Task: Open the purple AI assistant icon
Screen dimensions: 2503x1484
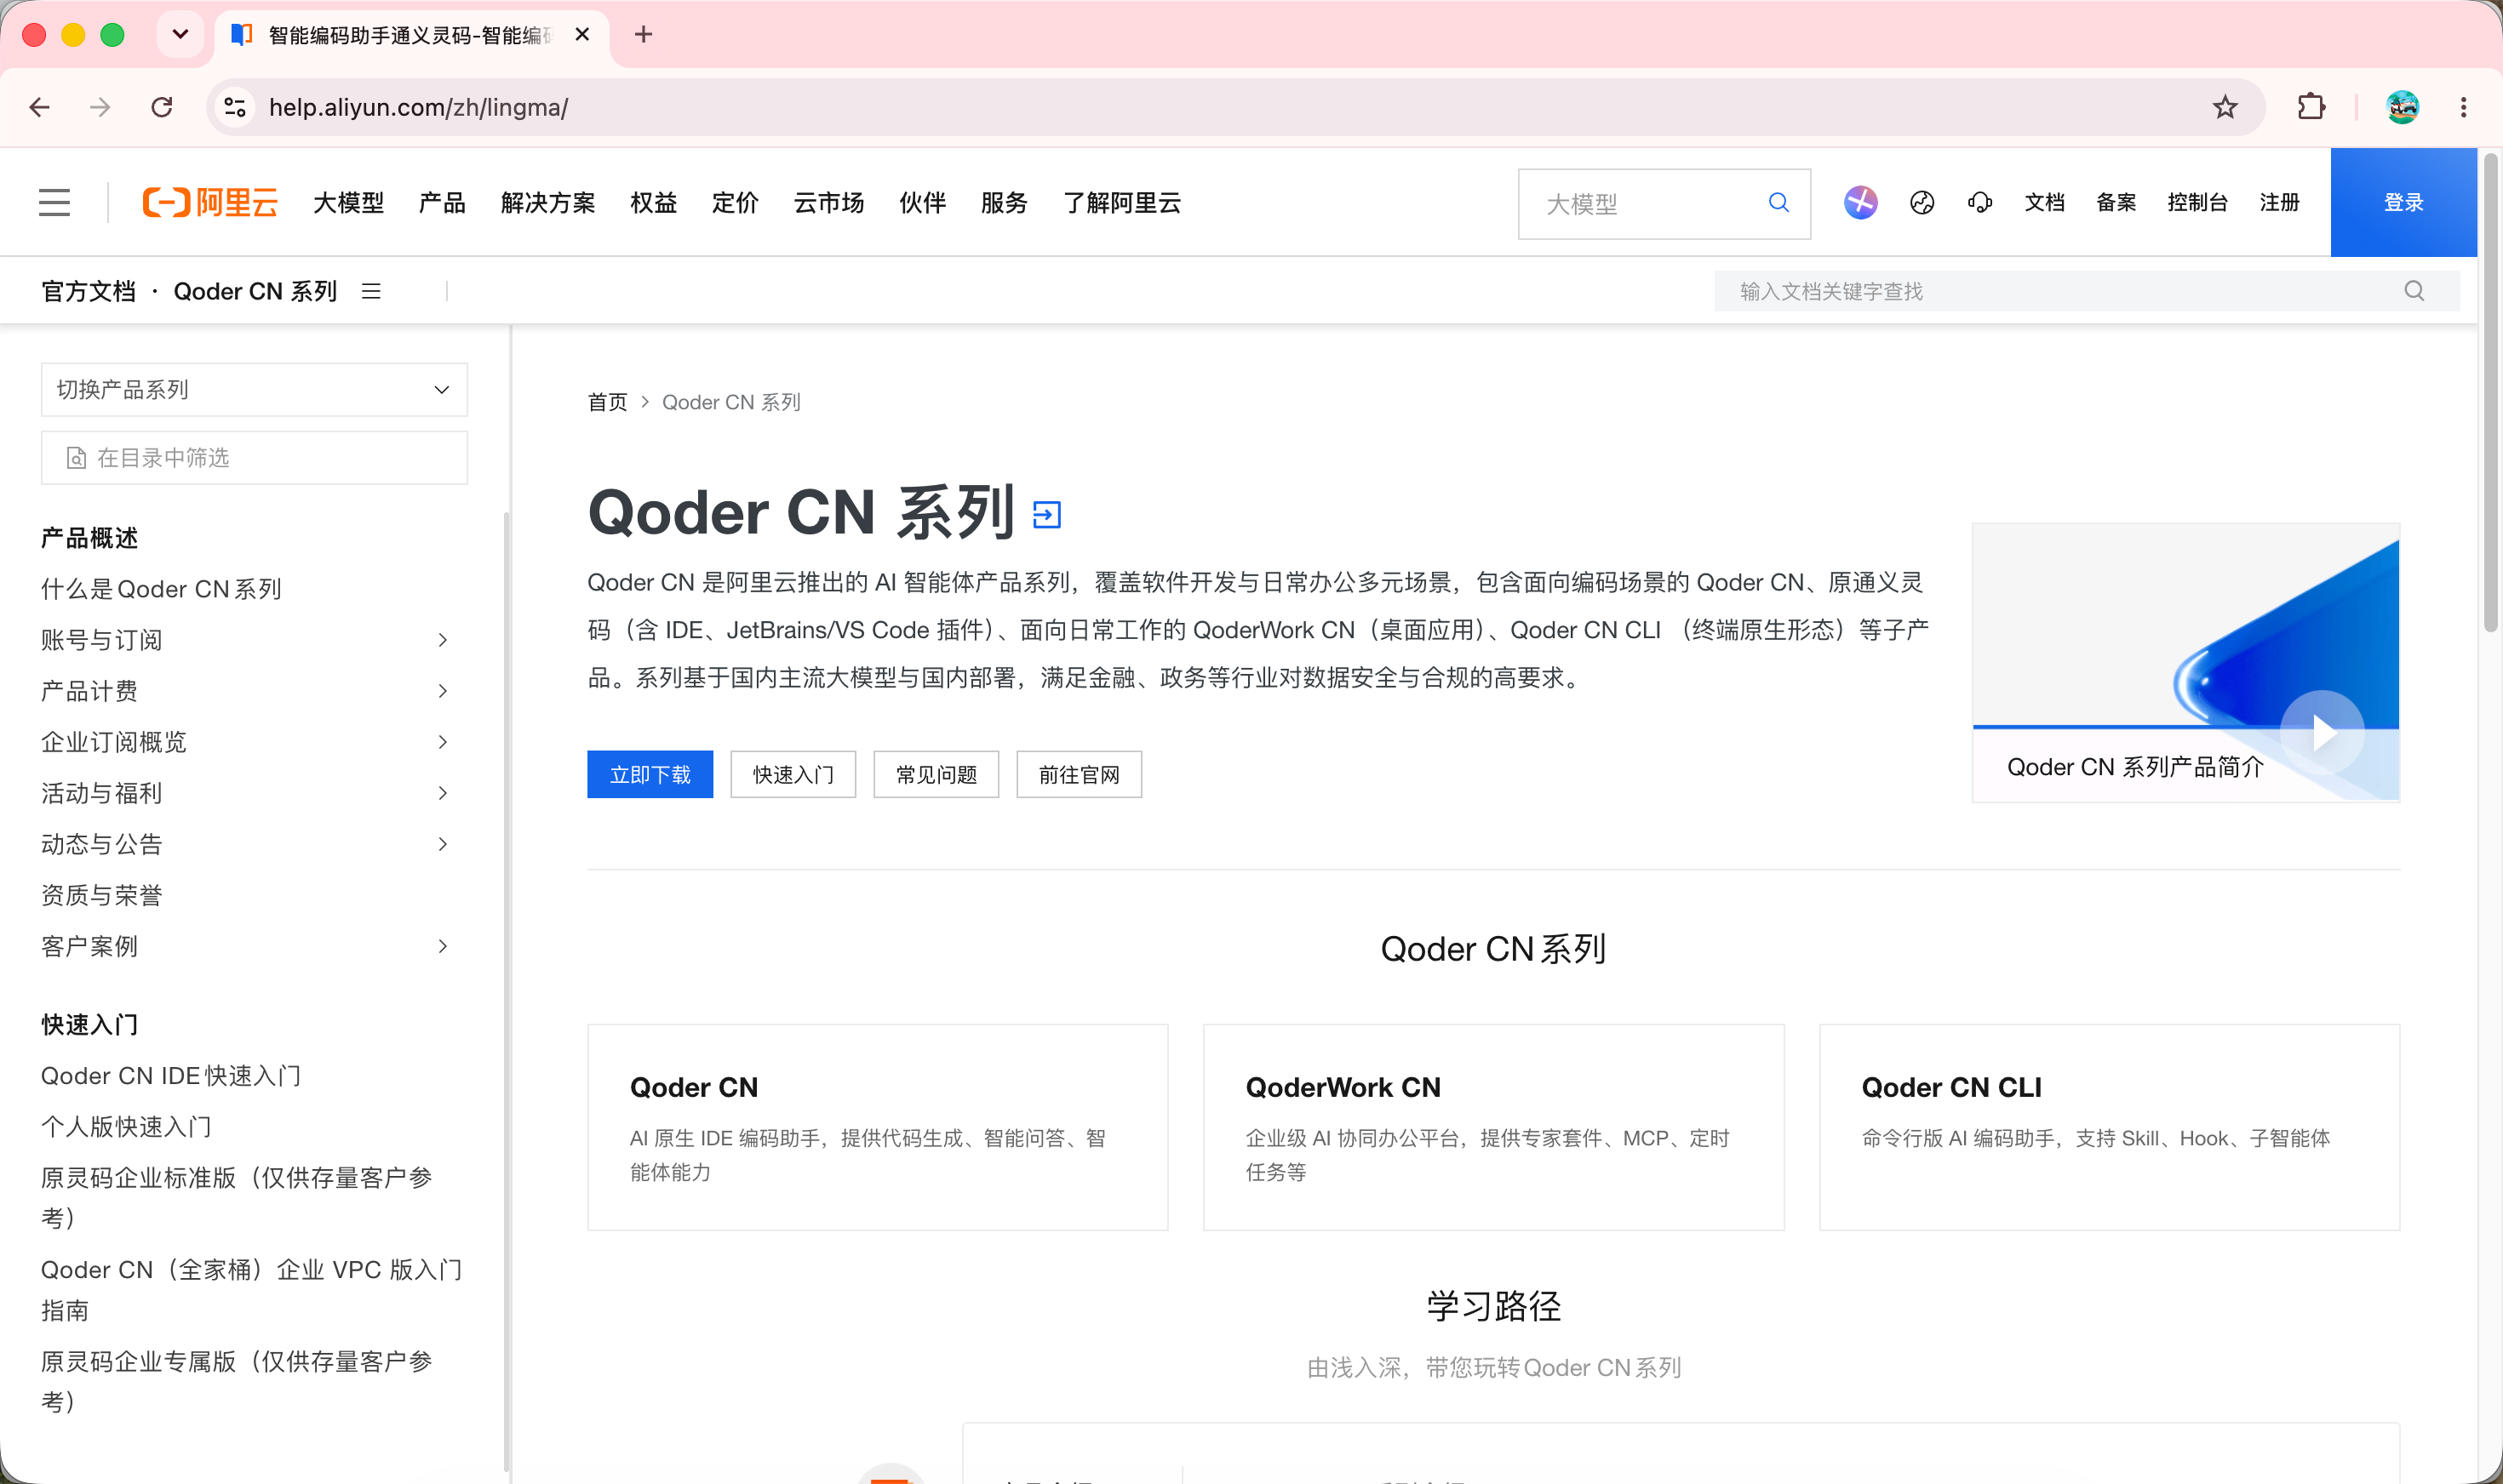Action: (x=1859, y=203)
